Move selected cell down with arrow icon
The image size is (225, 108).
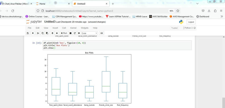coord(57,33)
